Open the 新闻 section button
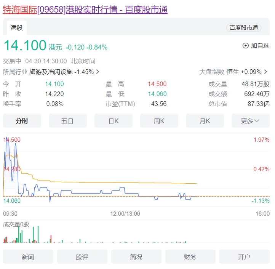The height and width of the screenshot is (269, 275). pos(28,257)
